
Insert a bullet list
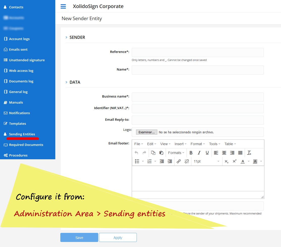137,161
